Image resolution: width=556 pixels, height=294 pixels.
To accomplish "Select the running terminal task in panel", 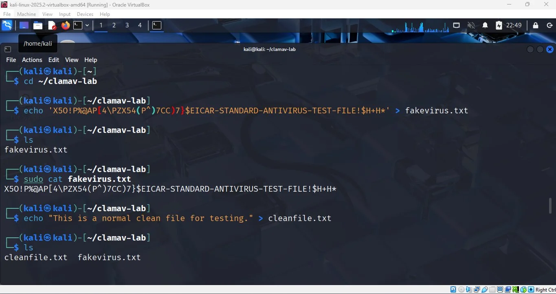I will pos(157,25).
